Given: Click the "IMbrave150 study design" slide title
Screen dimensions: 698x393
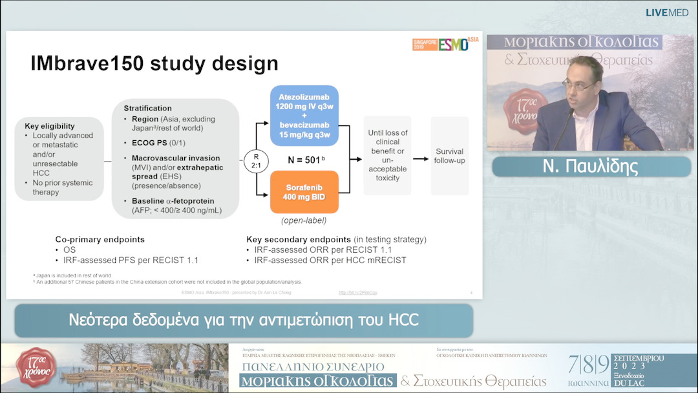Looking at the screenshot, I should point(154,63).
